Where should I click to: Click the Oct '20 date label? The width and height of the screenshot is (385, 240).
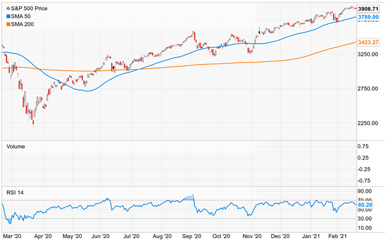coord(221,236)
